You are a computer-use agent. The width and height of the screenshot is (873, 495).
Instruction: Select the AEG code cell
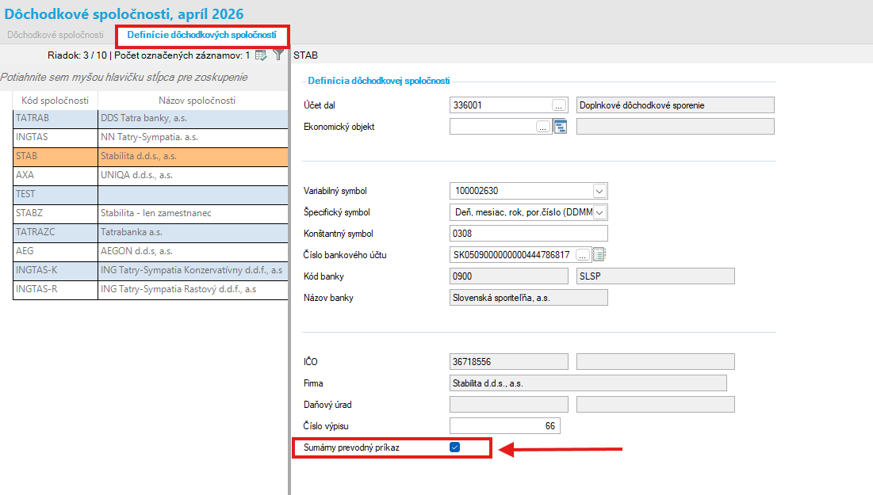[56, 251]
